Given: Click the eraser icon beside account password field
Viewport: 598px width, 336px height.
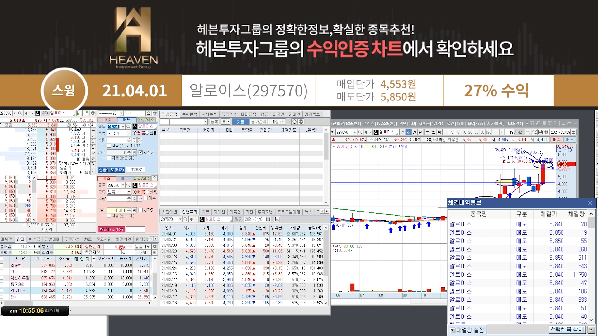Looking at the screenshot, I should click(149, 113).
